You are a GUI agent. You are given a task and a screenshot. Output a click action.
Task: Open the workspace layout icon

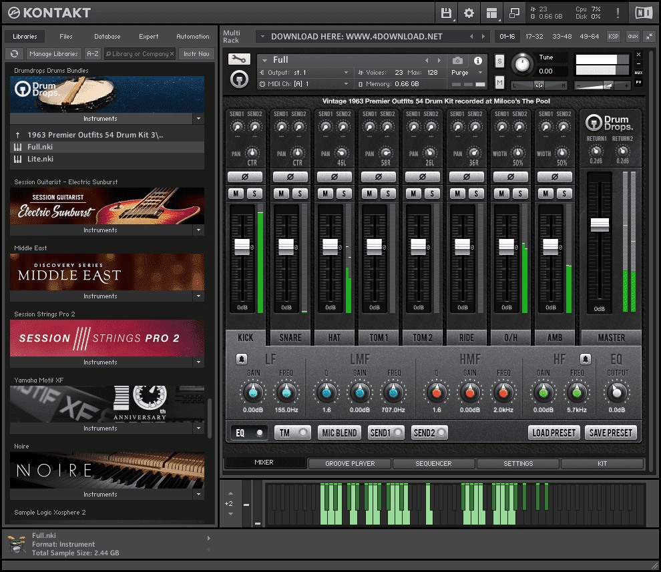pos(491,13)
